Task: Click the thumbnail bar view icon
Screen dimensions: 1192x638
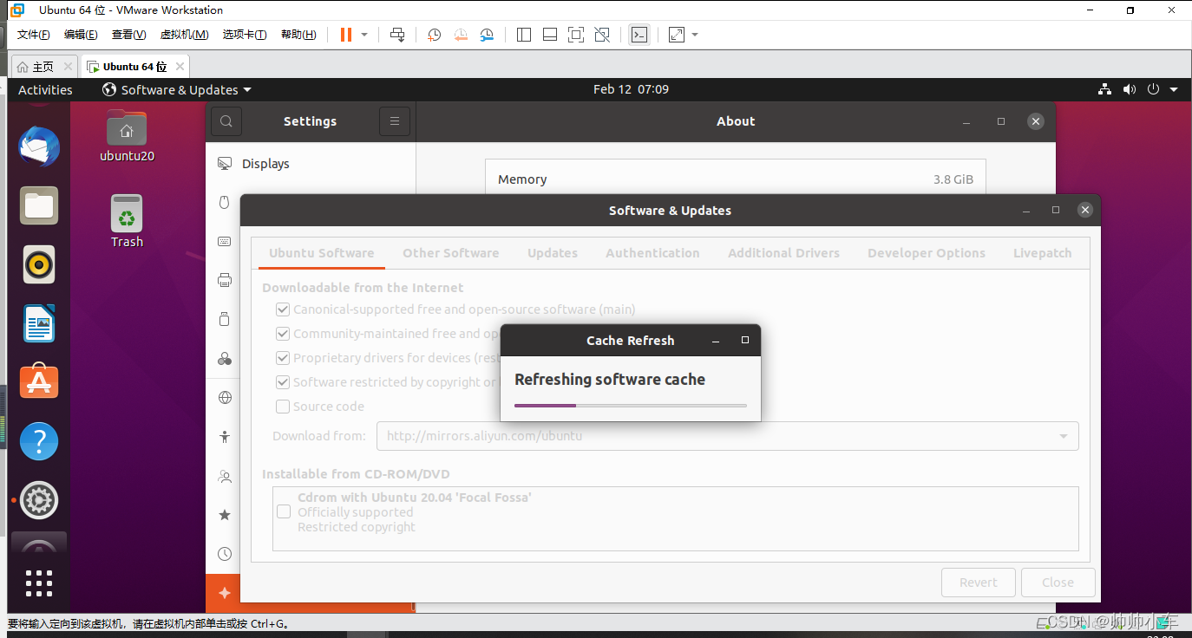Action: (550, 35)
